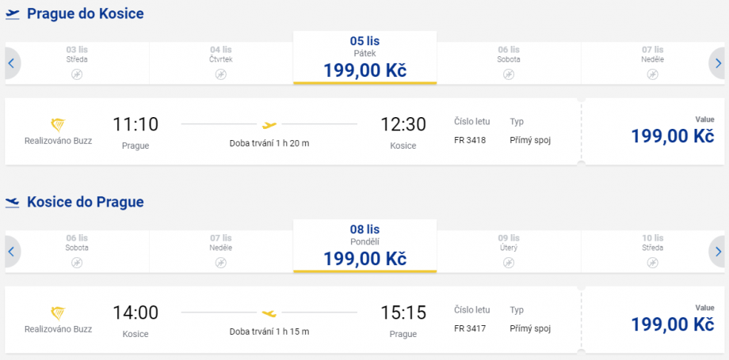Click no-flight icon under 04 lis Čtvrtek
This screenshot has width=729, height=360.
click(221, 74)
